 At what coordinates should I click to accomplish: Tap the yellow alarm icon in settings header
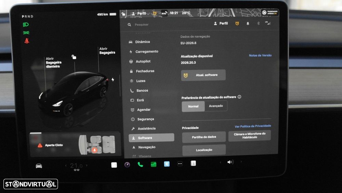pos(237,23)
